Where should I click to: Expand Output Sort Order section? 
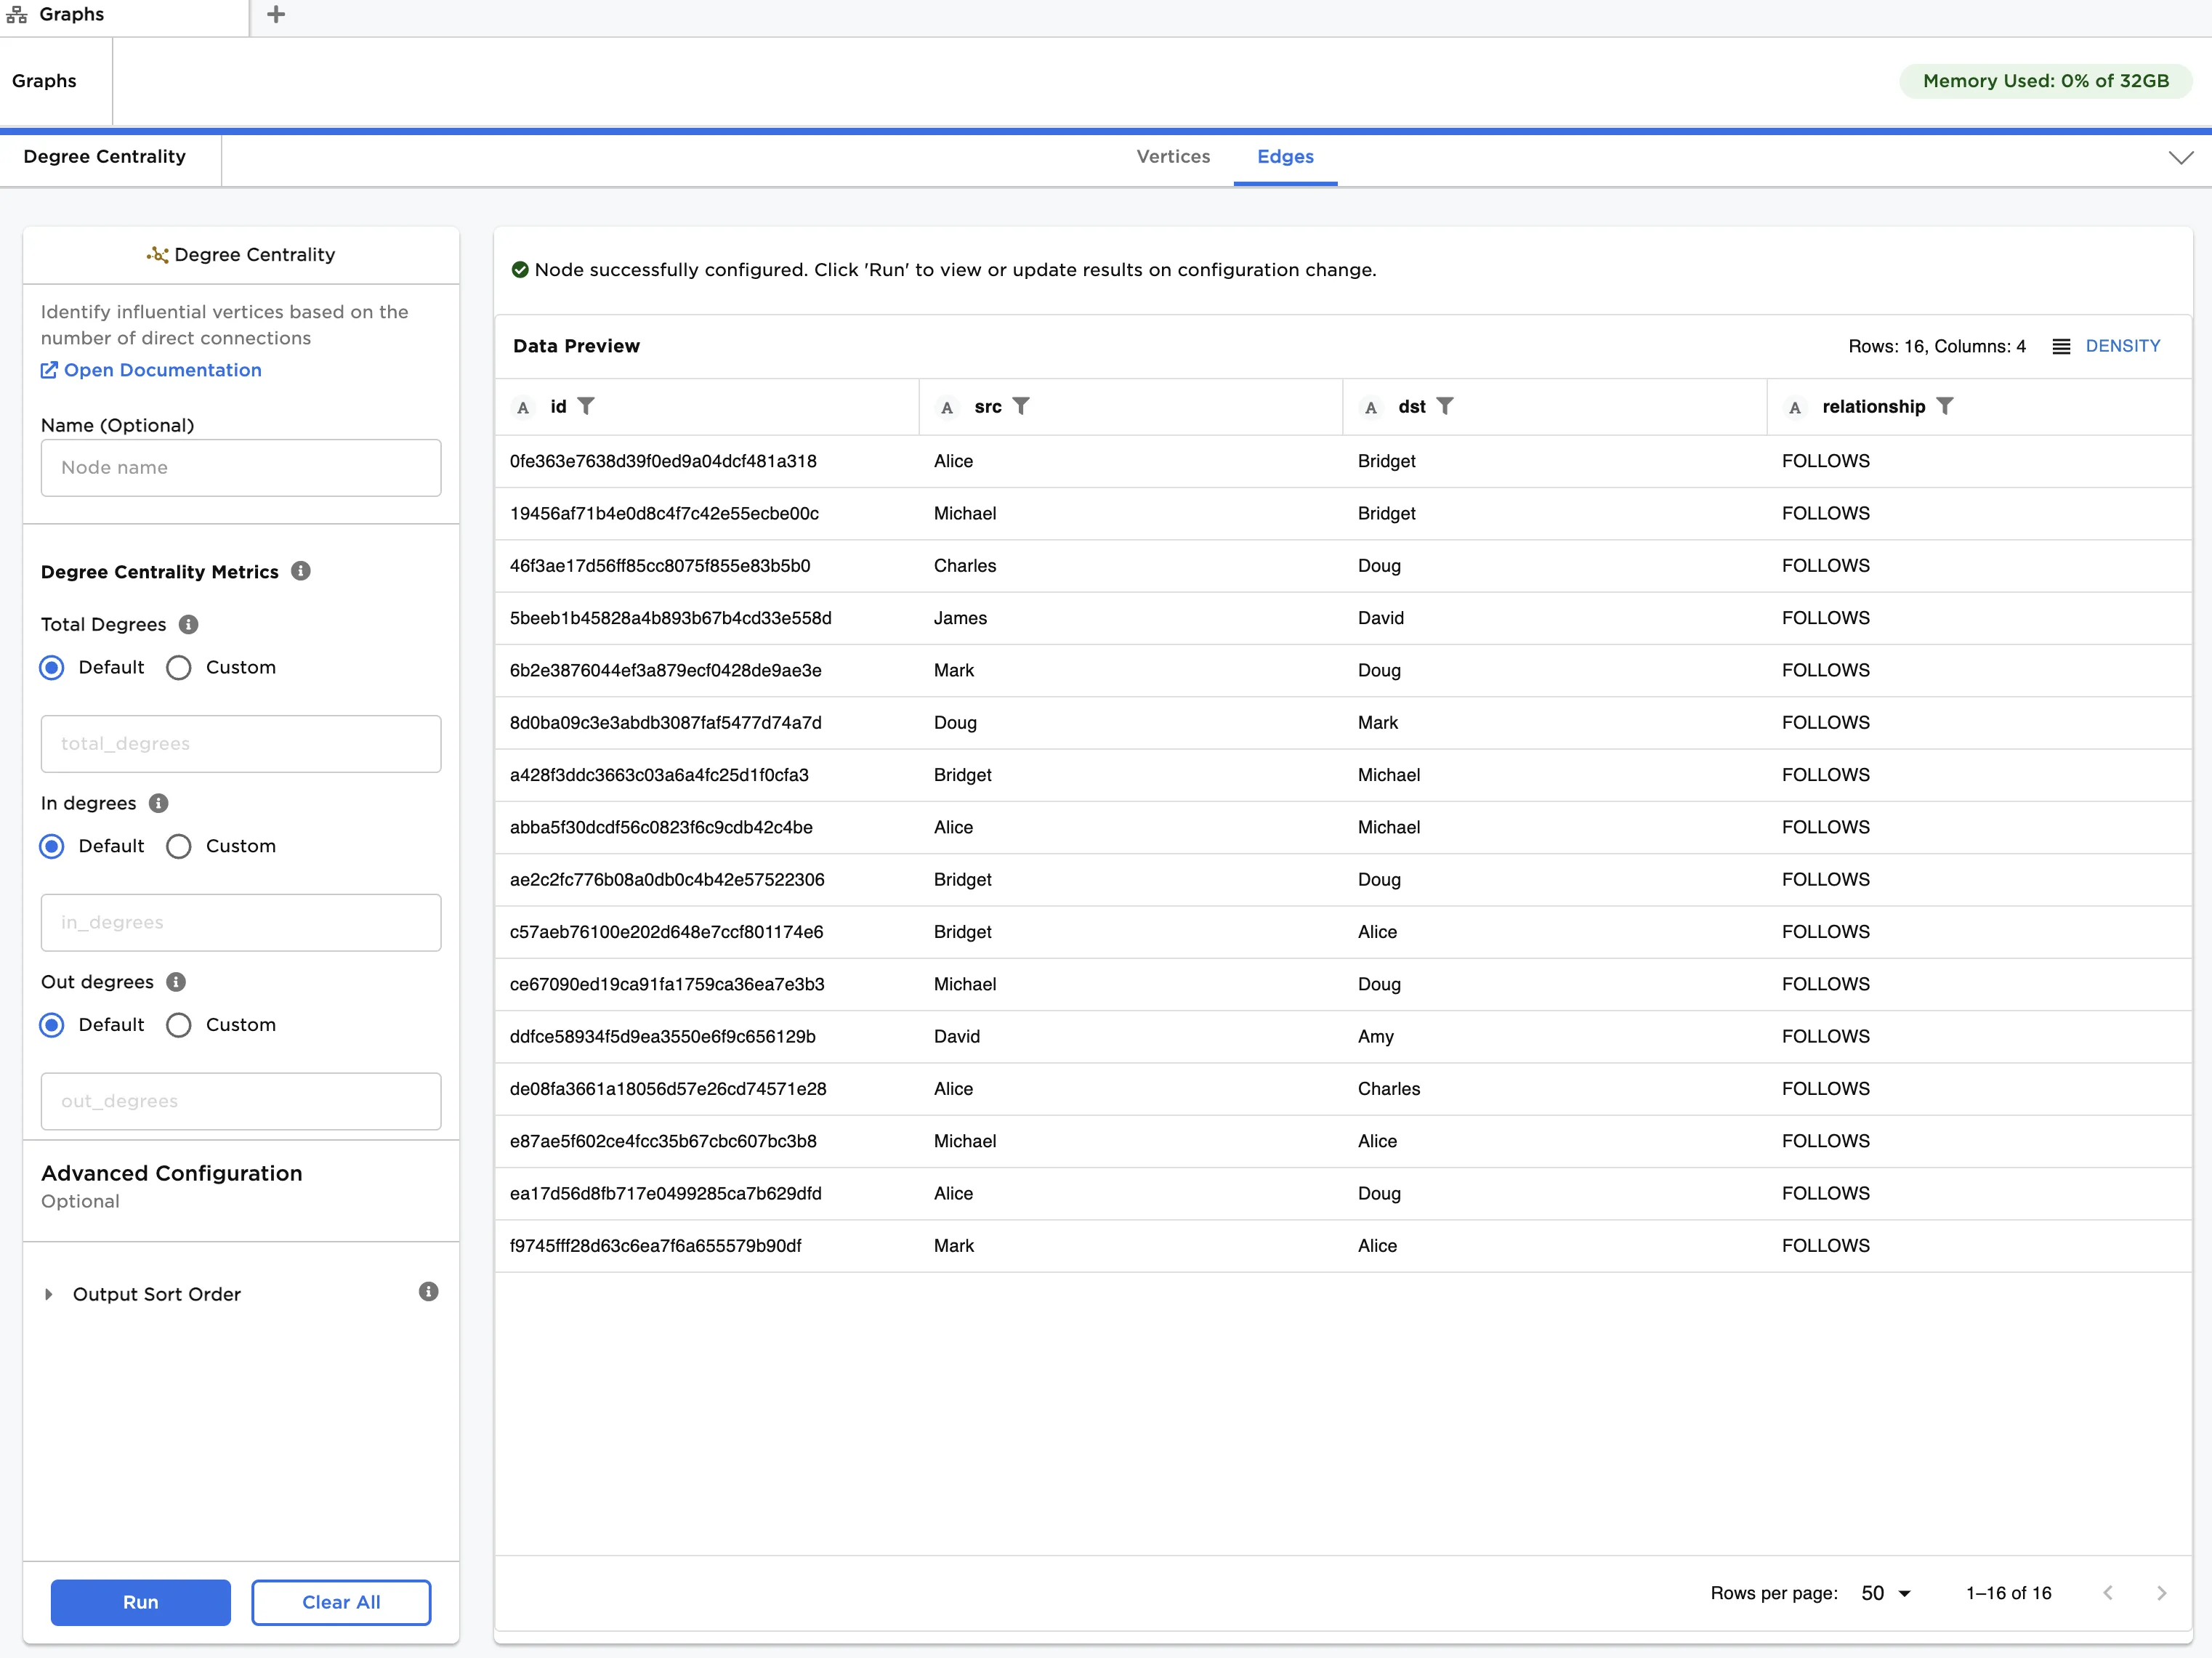click(48, 1294)
